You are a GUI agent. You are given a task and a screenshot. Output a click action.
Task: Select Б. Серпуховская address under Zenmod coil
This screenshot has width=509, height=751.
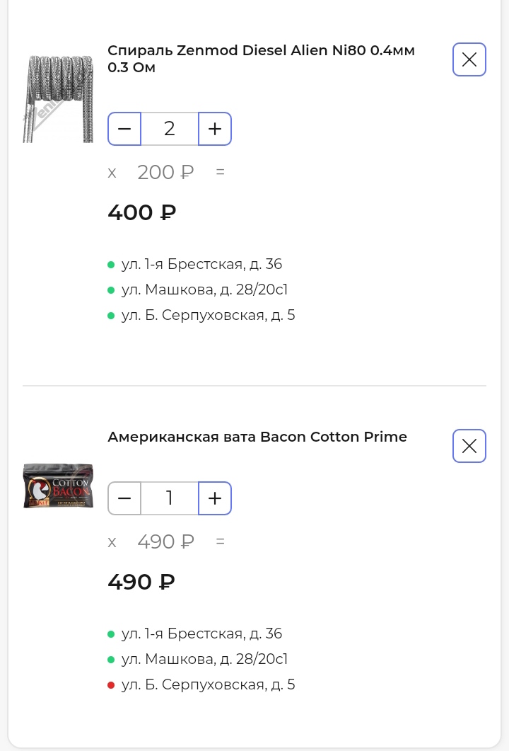[208, 315]
